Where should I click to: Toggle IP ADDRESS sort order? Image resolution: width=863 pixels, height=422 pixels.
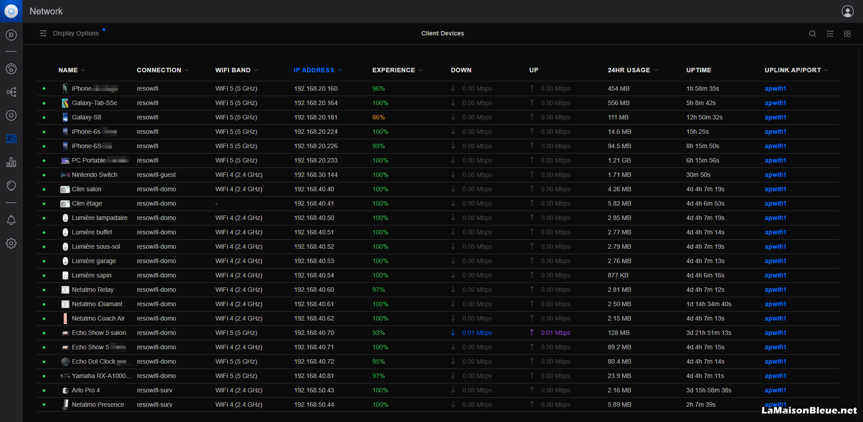[x=318, y=70]
